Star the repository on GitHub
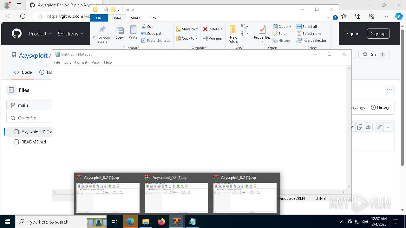Image resolution: width=406 pixels, height=228 pixels. click(x=374, y=54)
